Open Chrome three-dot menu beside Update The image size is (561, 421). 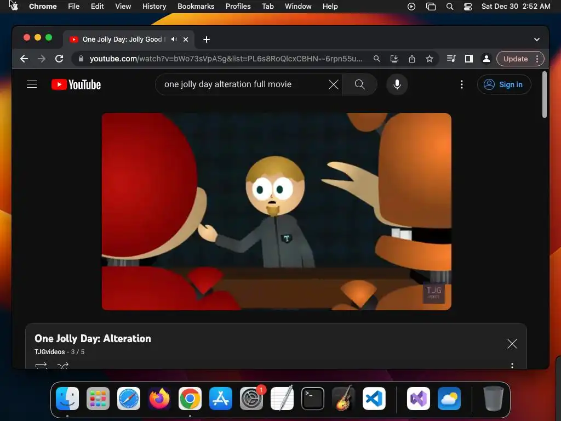537,59
